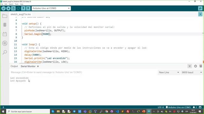Open the File menu

tap(2, 4)
